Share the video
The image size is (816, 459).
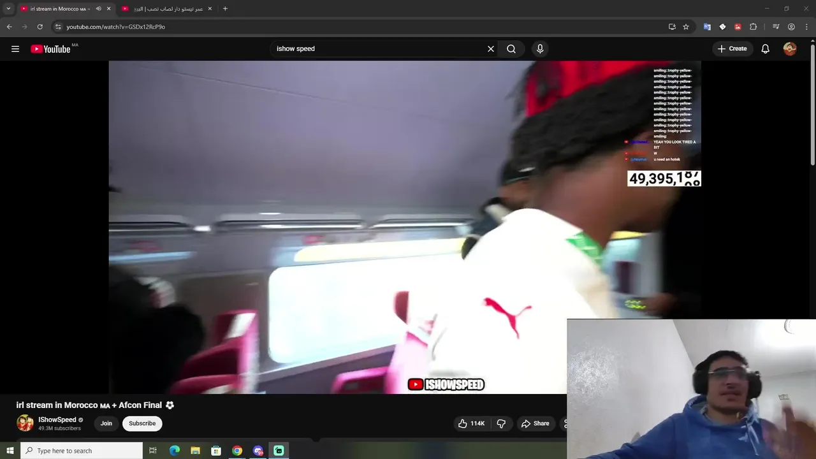coord(535,423)
